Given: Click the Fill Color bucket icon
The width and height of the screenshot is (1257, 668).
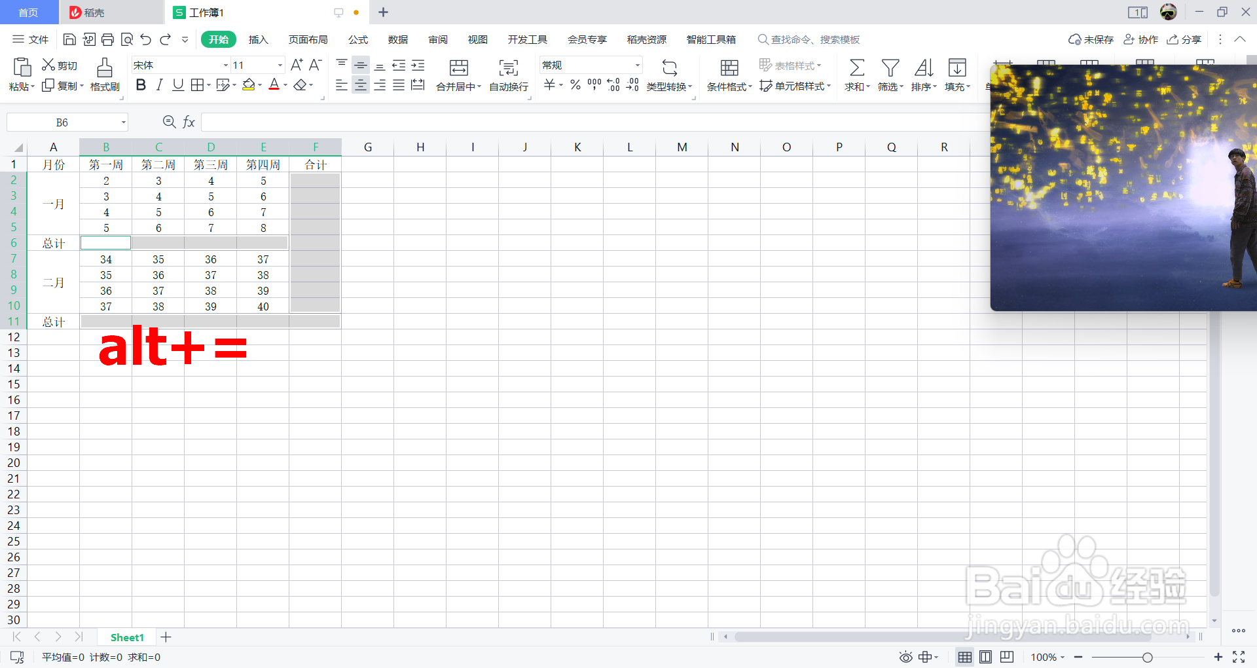Looking at the screenshot, I should (249, 85).
